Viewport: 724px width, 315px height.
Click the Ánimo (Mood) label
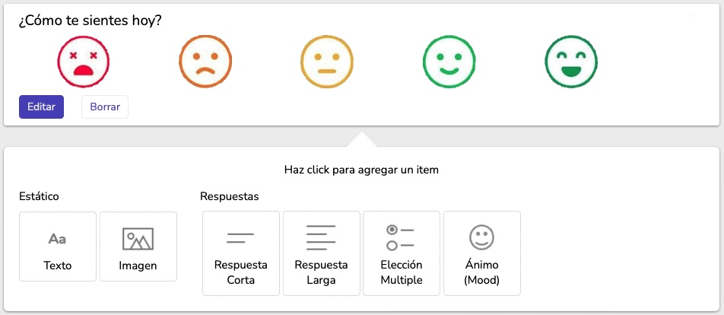click(x=481, y=272)
